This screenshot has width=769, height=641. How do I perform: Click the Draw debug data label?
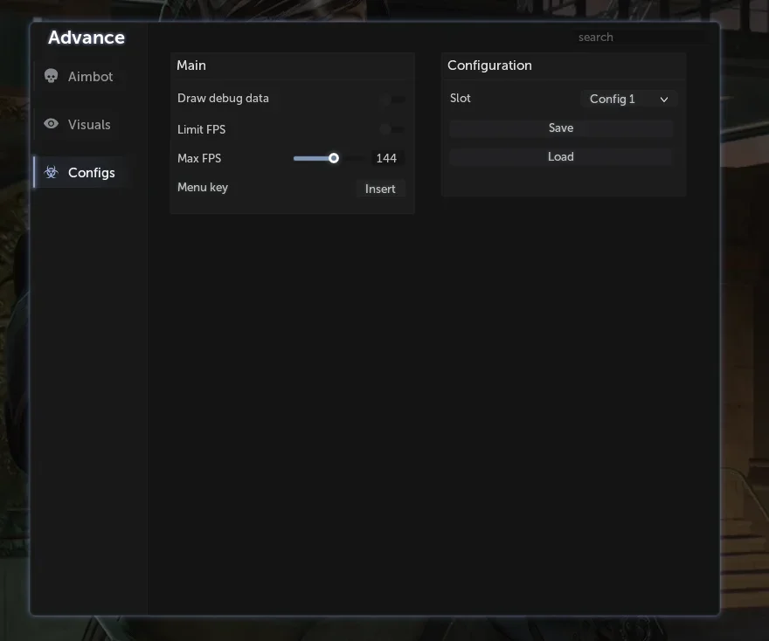coord(223,99)
